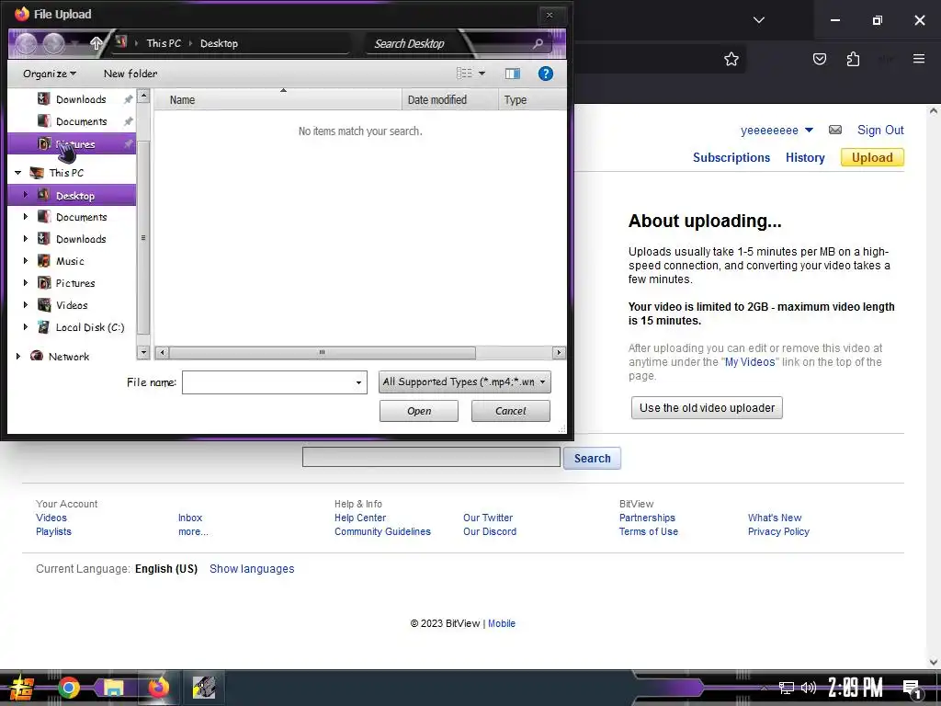Open File name history dropdown arrow
This screenshot has height=706, width=941.
[358, 382]
